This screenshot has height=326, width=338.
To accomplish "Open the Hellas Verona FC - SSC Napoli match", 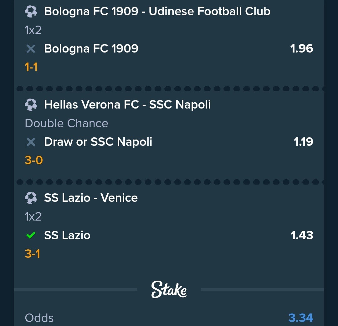I will click(127, 105).
